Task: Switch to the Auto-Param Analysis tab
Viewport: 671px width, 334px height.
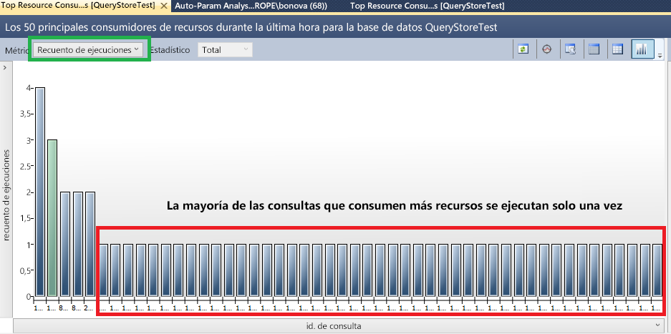Action: [x=251, y=6]
